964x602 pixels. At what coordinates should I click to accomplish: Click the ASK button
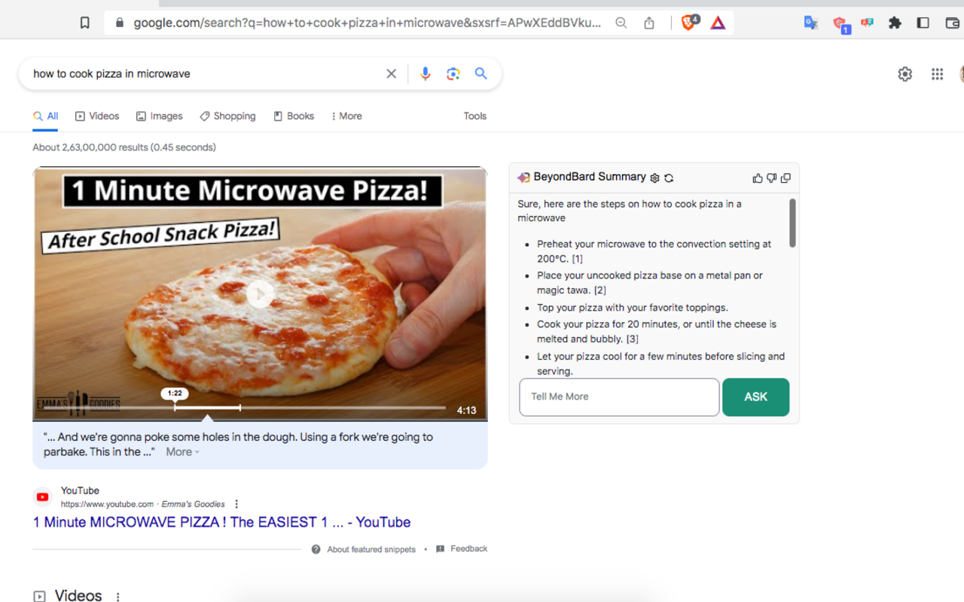click(756, 397)
